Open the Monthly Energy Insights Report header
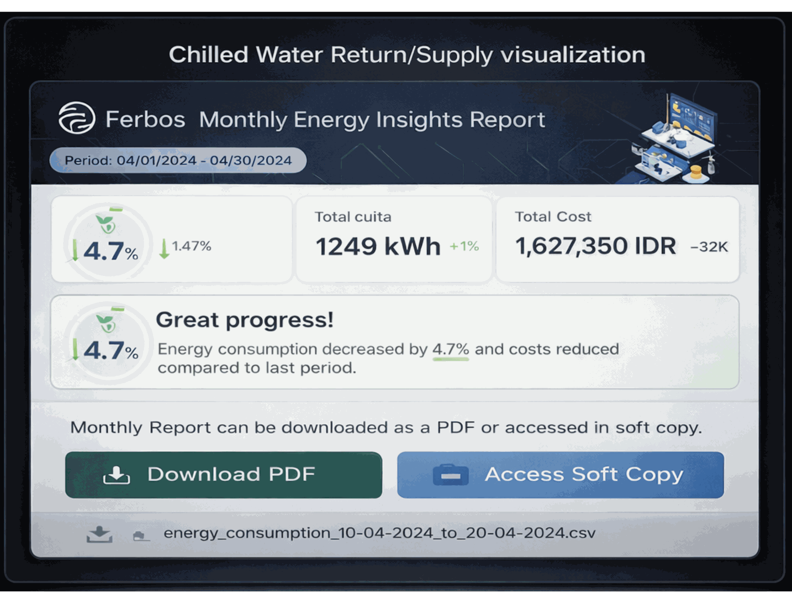Screen dimensions: 792x603 (x=371, y=120)
